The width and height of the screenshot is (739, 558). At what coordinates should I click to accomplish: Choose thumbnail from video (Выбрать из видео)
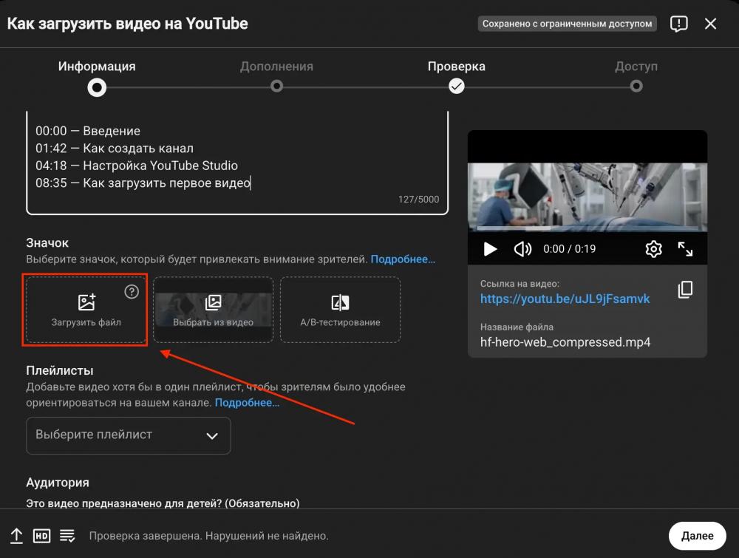pos(213,310)
